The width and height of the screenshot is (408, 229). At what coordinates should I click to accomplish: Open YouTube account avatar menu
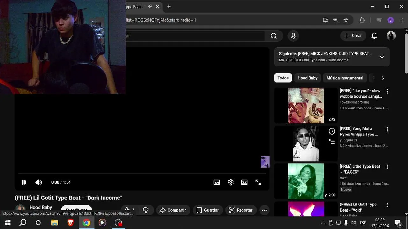coord(391,36)
